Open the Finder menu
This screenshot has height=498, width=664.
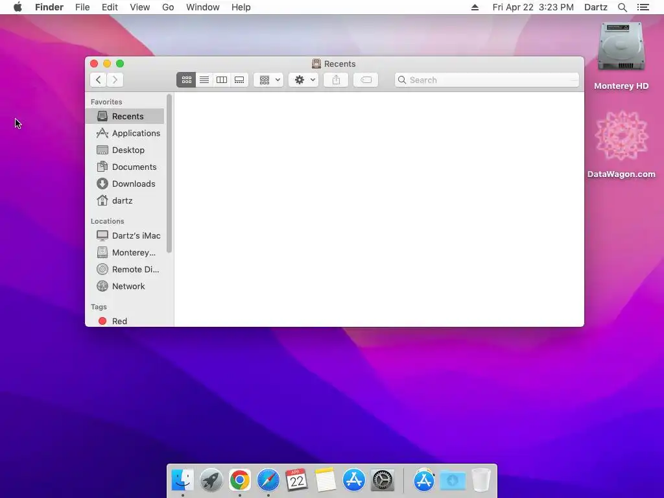(49, 7)
